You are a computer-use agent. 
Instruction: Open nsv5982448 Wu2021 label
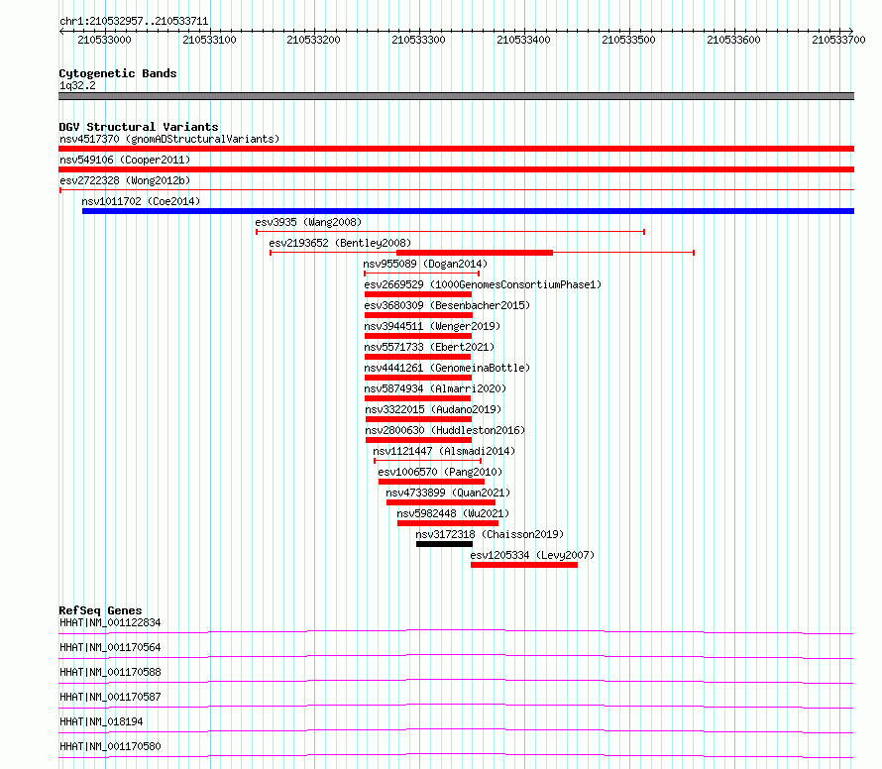(453, 513)
